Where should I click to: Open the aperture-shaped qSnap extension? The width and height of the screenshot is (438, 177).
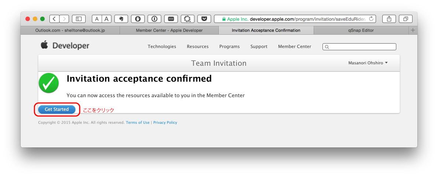[x=187, y=19]
